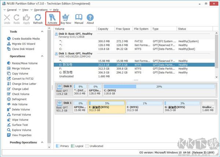Viewport: 220px width, 157px height.
Task: Select the Disk 1 header row in list
Action: coord(134,55)
